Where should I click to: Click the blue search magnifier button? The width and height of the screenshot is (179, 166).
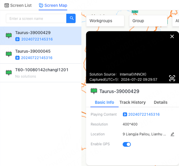tap(71, 18)
